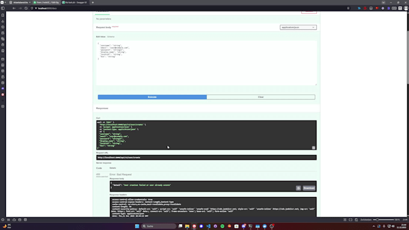Show hidden system tray icons chevron
Viewport: 409px width, 230px height.
[x=374, y=226]
